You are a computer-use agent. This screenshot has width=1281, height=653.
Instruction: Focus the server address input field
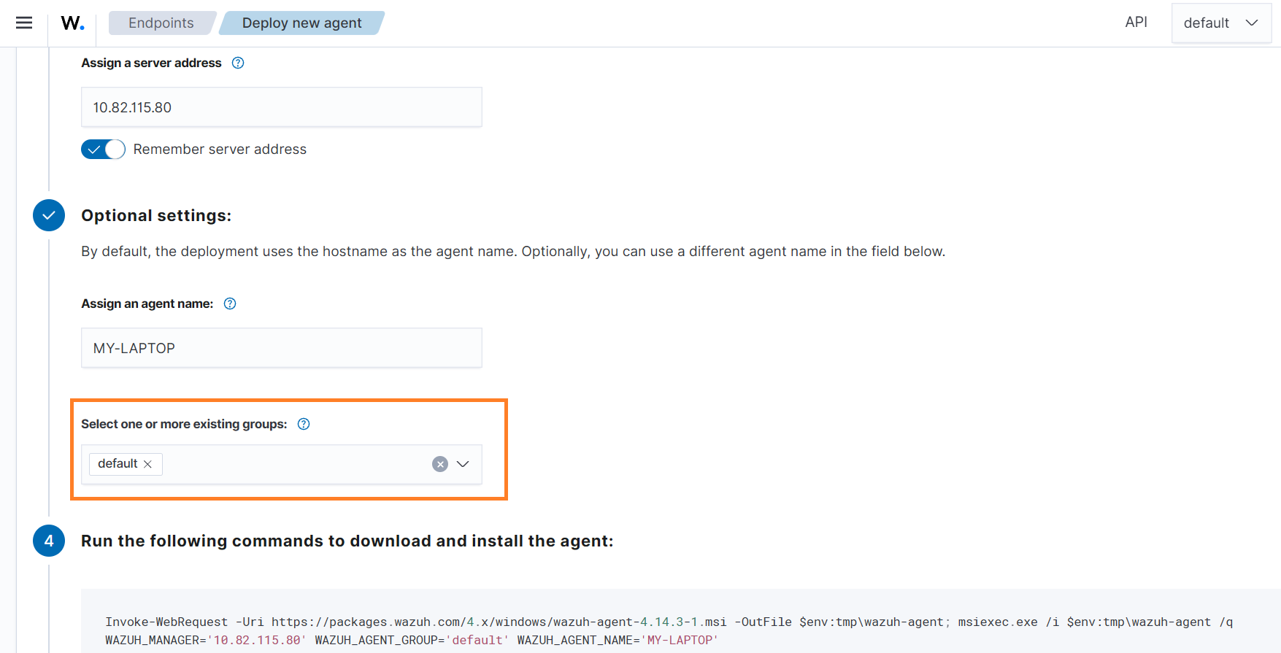[282, 107]
